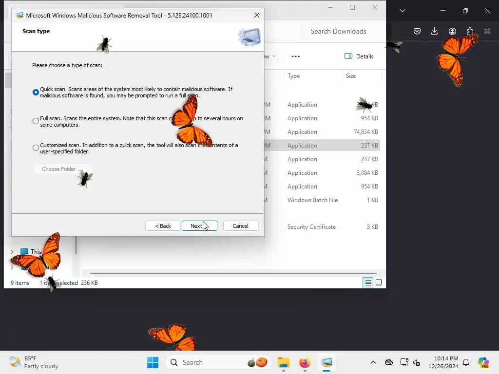The image size is (499, 374).
Task: Open the Firefox list all tabs chevron
Action: [x=402, y=11]
